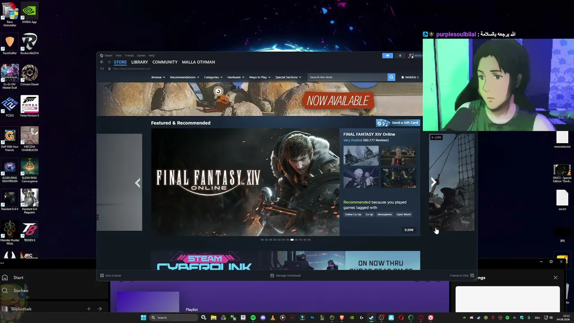Expand the Recommendations dropdown

point(185,77)
